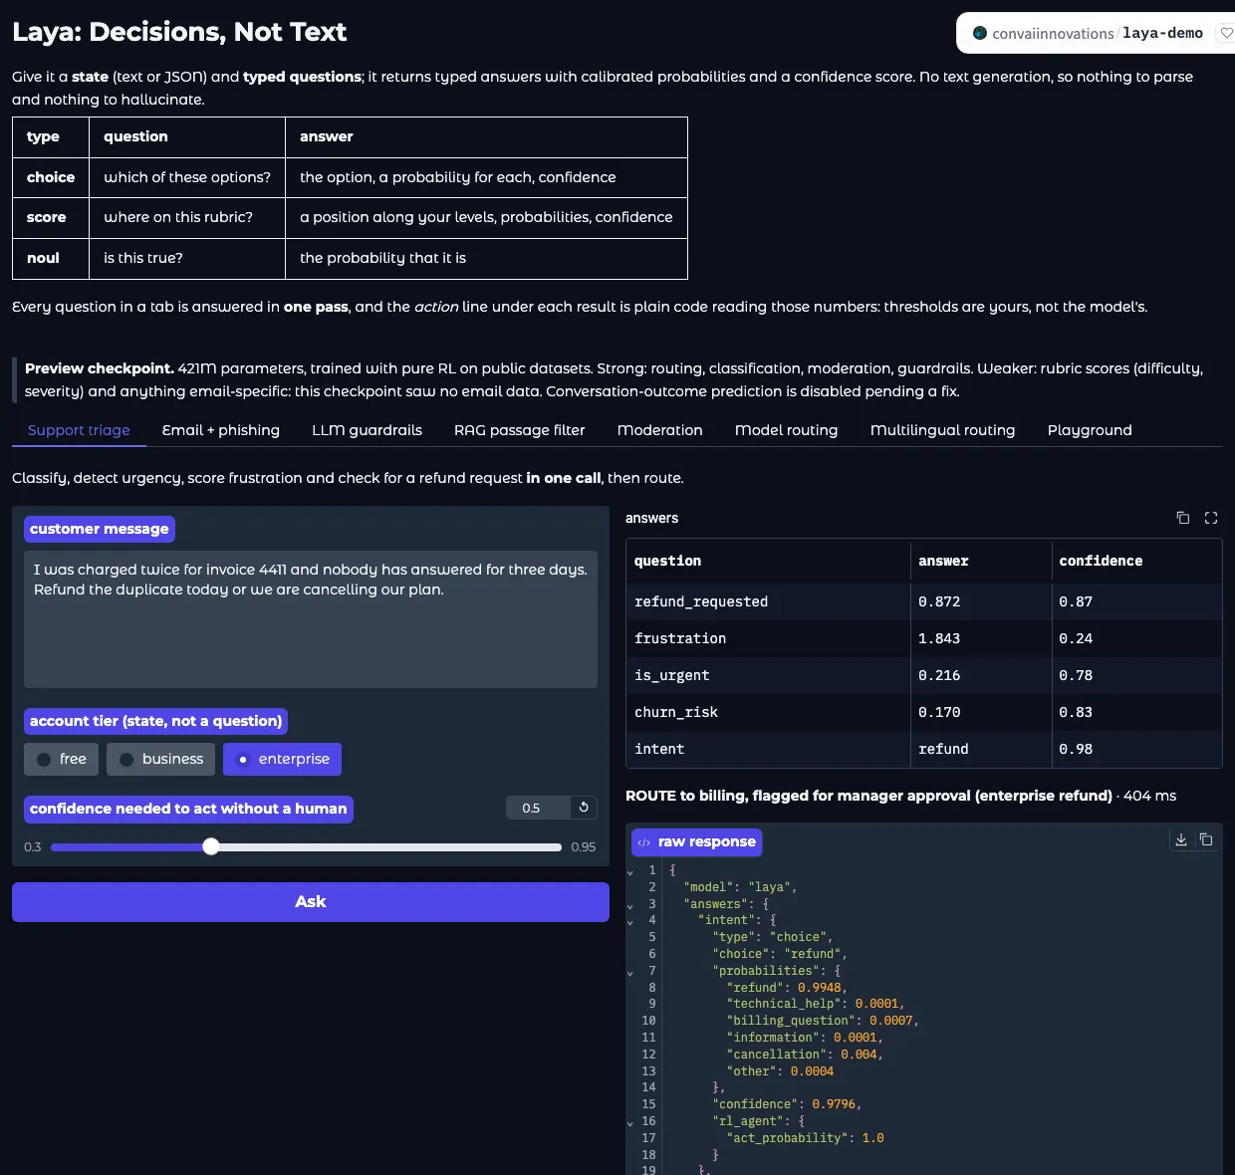1235x1175 pixels.
Task: Click the "which of these options?" cell
Action: 187,177
